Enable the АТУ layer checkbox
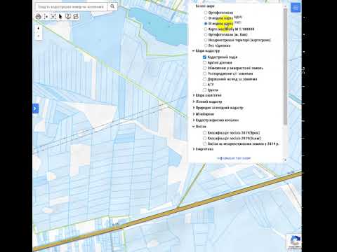The image size is (337, 252). 204,85
